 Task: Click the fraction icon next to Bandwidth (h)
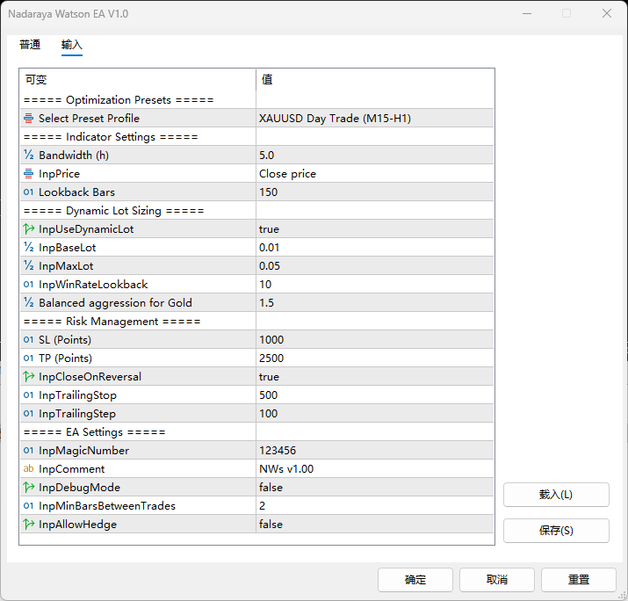[29, 156]
